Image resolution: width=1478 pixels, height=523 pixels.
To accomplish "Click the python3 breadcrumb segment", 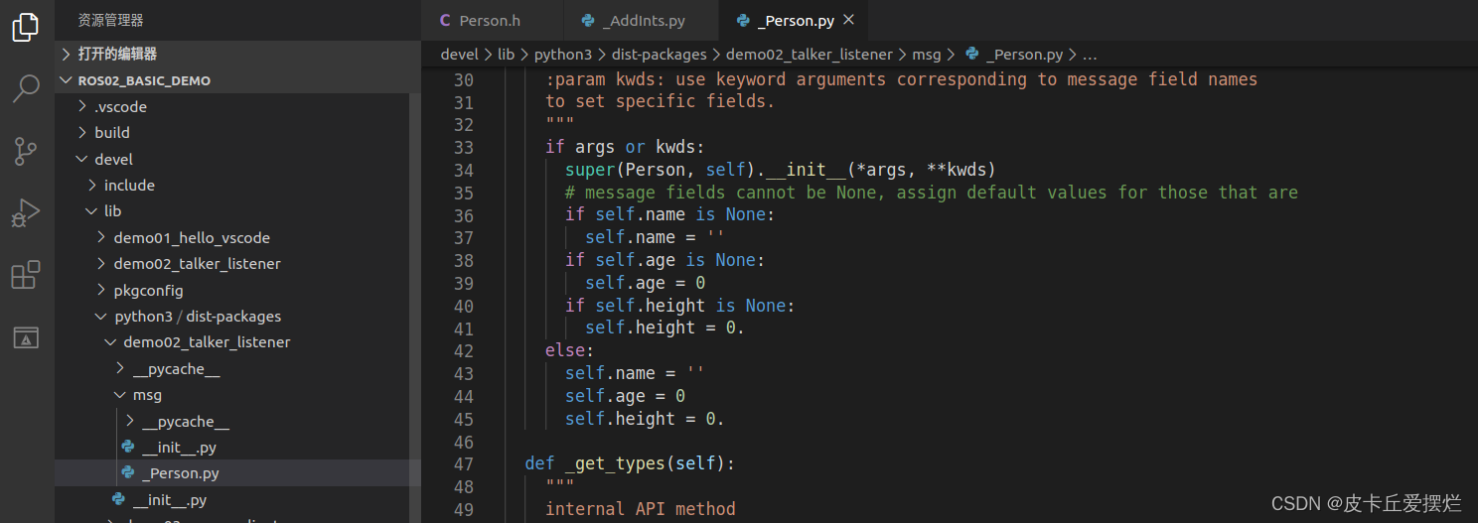I will (x=563, y=55).
